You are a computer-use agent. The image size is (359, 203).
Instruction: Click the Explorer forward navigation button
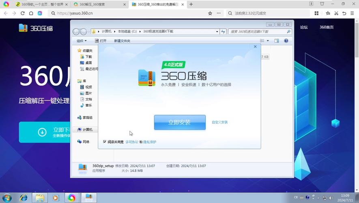point(84,32)
